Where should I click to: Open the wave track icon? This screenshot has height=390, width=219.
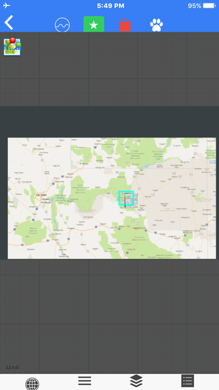[x=62, y=25]
